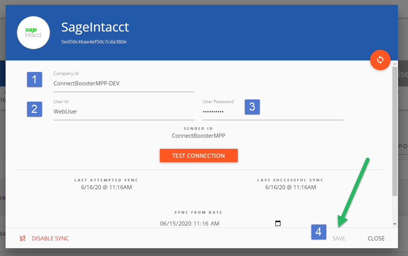408x256 pixels.
Task: Click the blue badge numbered 1
Action: pyautogui.click(x=34, y=79)
